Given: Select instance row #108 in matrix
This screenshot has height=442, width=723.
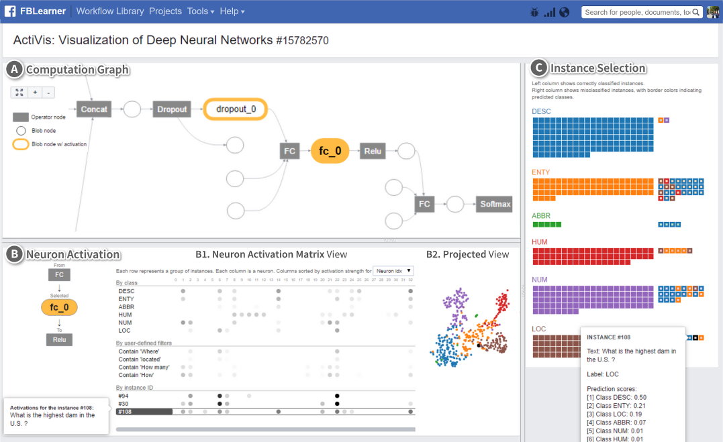Looking at the screenshot, I should 144,411.
